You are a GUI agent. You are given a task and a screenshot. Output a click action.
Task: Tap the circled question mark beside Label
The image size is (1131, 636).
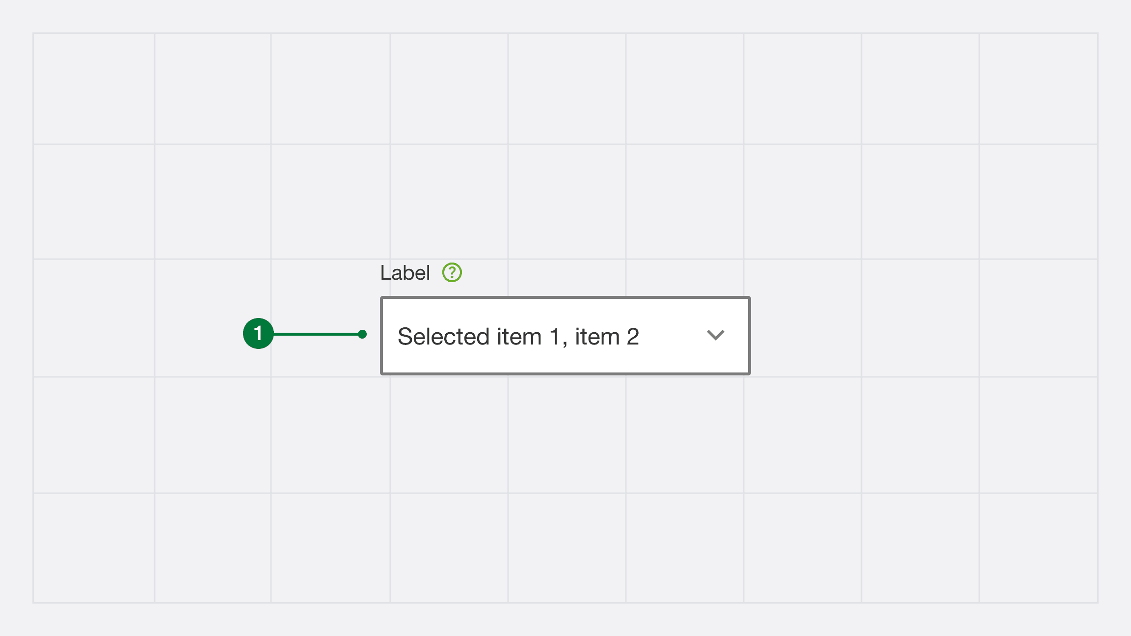(x=452, y=272)
